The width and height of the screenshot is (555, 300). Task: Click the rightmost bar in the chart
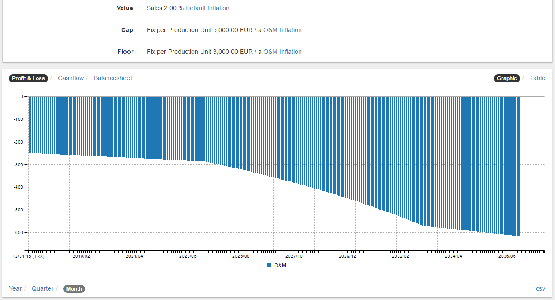click(x=519, y=165)
